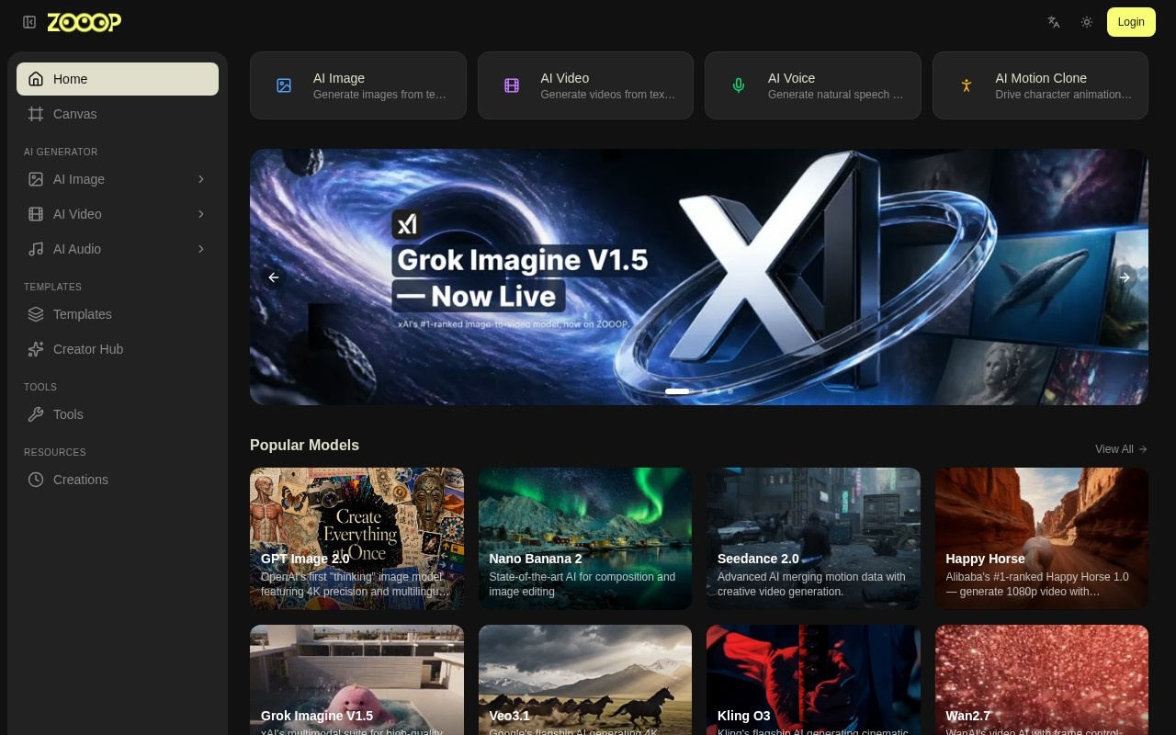The height and width of the screenshot is (735, 1176).
Task: Click the Tools wrench icon
Action: coord(36,414)
